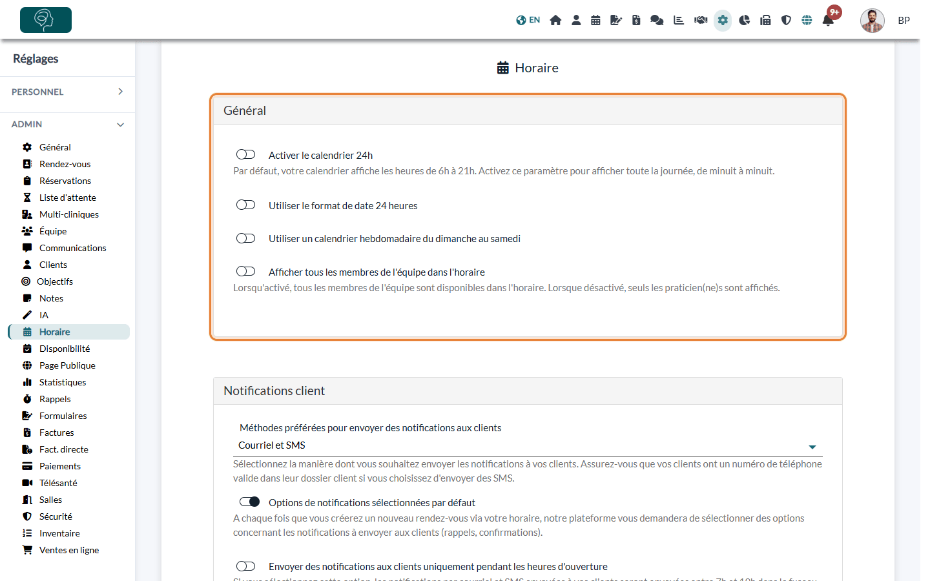Image resolution: width=930 pixels, height=581 pixels.
Task: Toggle notifications uniquement pendant les heures d'ouverture
Action: [245, 566]
